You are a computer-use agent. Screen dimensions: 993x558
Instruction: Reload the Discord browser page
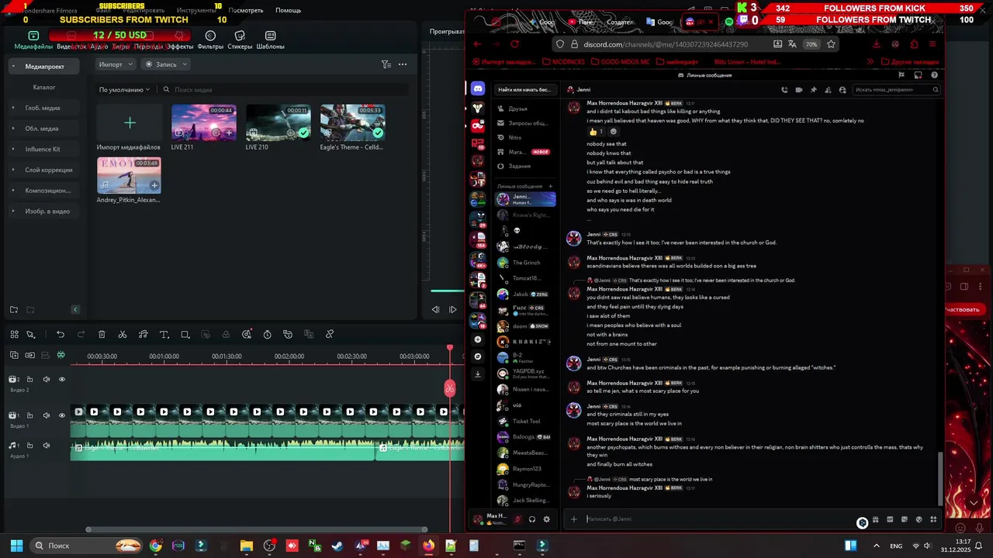pos(514,44)
